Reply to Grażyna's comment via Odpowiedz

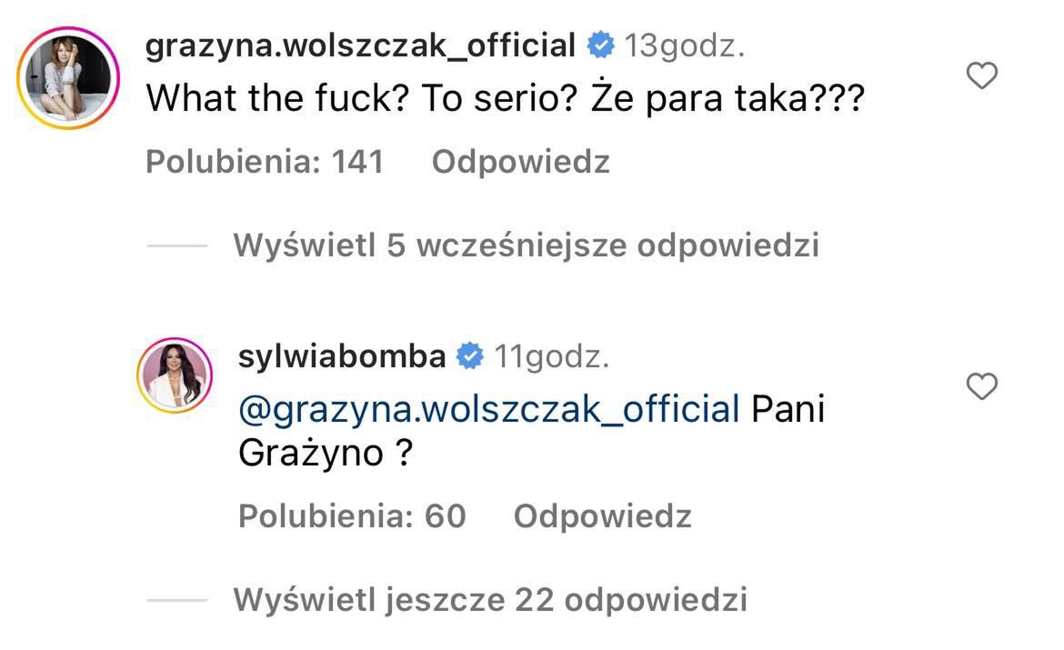click(x=520, y=163)
